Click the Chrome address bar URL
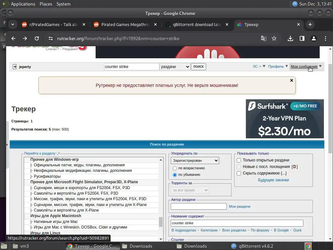The width and height of the screenshot is (333, 250). (118, 38)
